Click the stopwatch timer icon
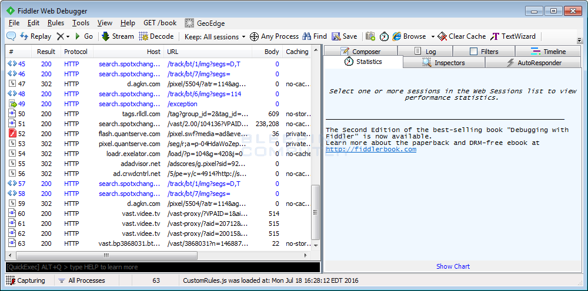588x291 pixels. (x=384, y=36)
